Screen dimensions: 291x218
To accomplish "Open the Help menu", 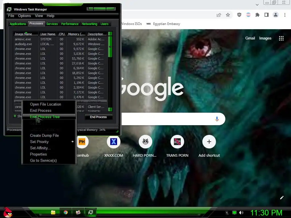I will tap(51, 16).
